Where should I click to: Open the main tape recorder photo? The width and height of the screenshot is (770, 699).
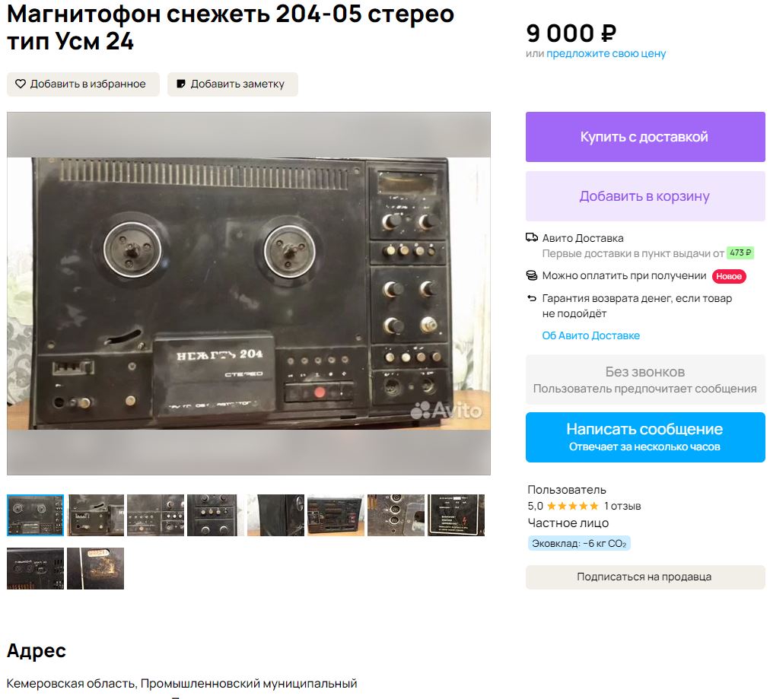(x=249, y=294)
